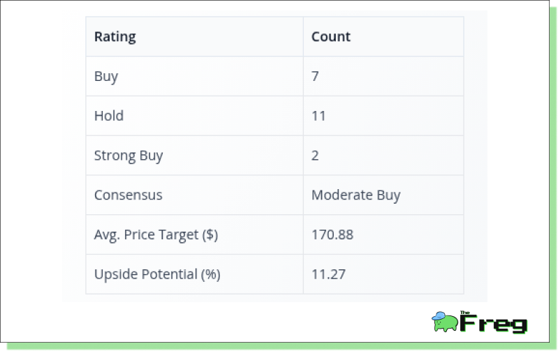
Task: Click the small "The" text above Freg
Action: click(466, 313)
